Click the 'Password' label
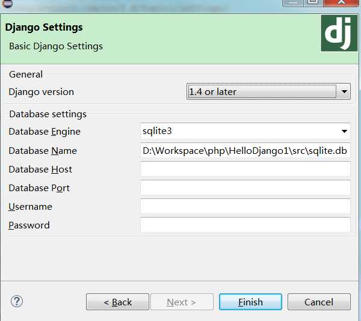 click(29, 225)
